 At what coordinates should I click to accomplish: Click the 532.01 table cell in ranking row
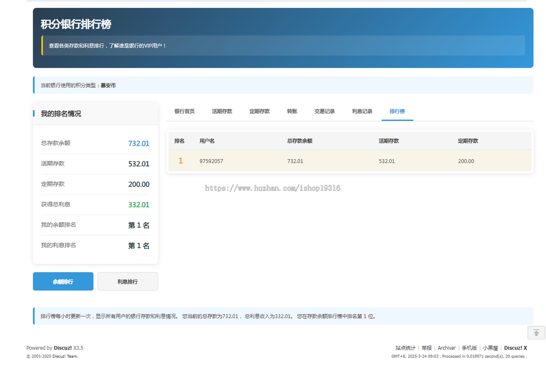[x=387, y=161]
